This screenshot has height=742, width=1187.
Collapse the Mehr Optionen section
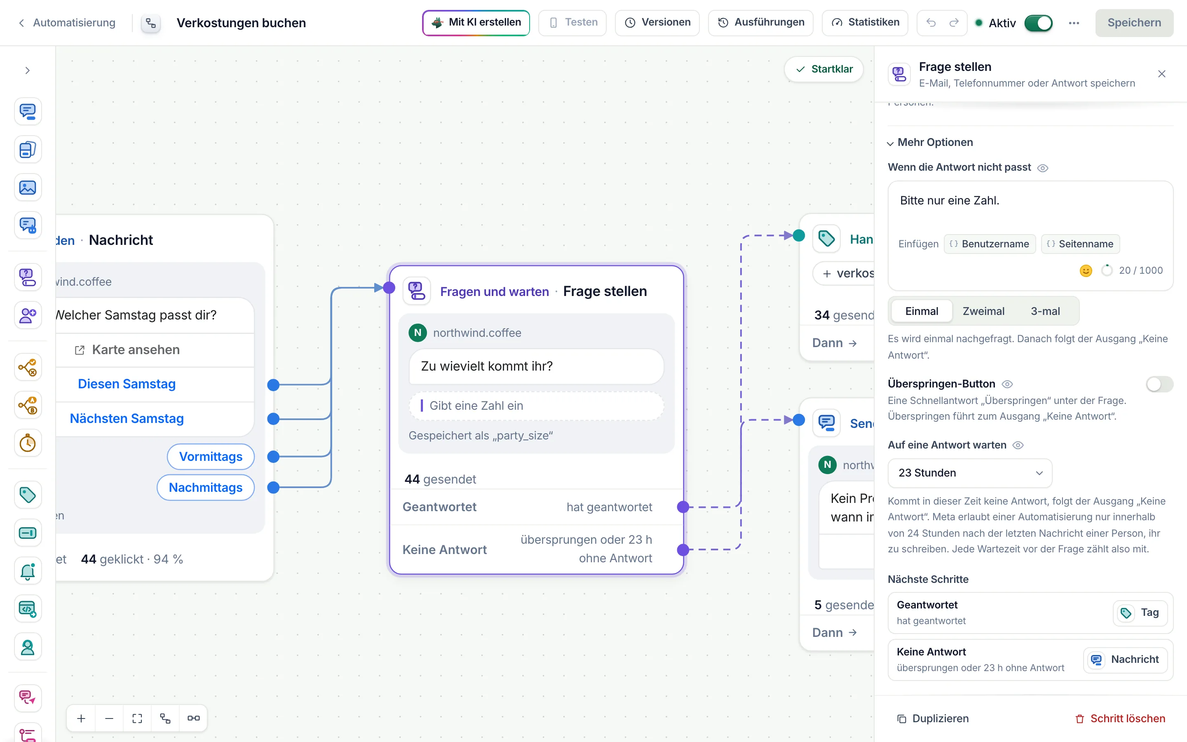pos(929,142)
